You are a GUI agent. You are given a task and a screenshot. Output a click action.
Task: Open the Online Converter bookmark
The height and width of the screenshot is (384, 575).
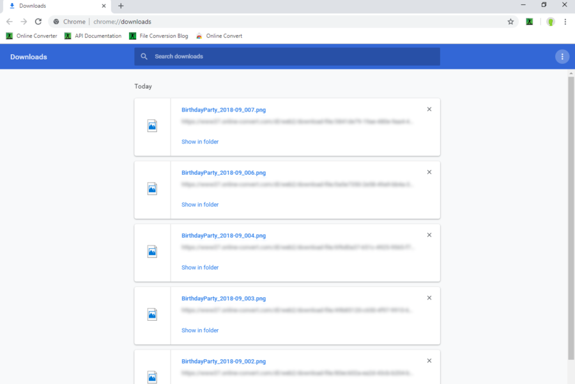tap(31, 36)
